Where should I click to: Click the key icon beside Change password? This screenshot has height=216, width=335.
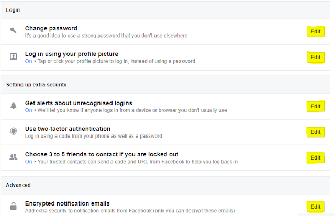tap(13, 30)
